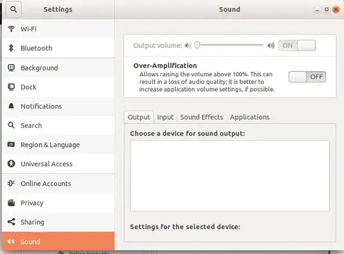Screen dimensions: 344x254
Task: Click the output volume slider handle
Action: pos(197,45)
